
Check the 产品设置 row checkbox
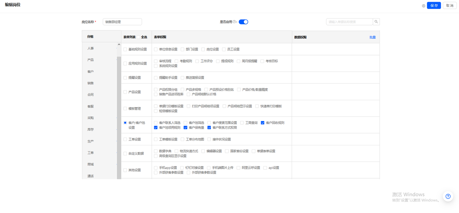pyautogui.click(x=125, y=92)
